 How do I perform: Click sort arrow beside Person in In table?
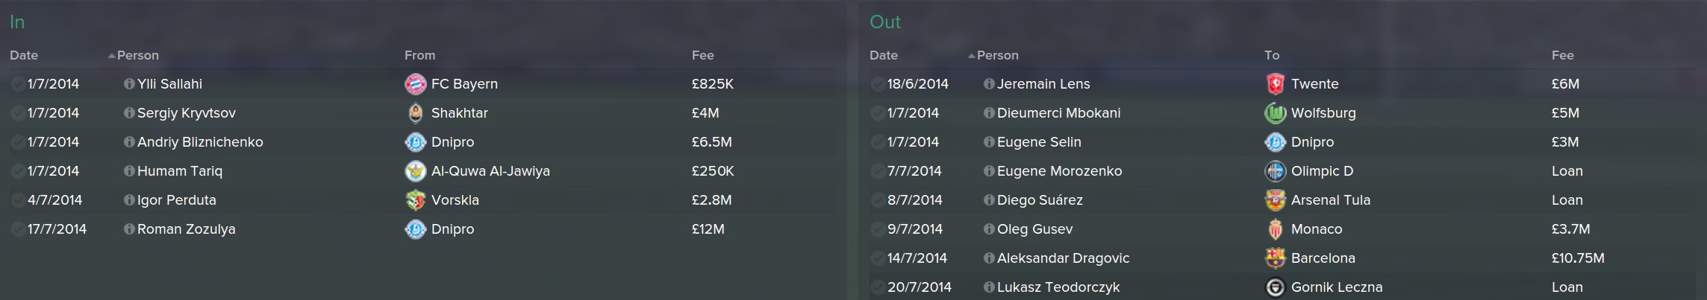[112, 56]
